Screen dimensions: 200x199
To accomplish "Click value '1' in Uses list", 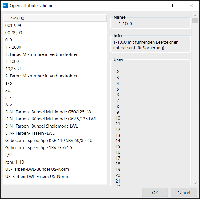I will (118, 66).
